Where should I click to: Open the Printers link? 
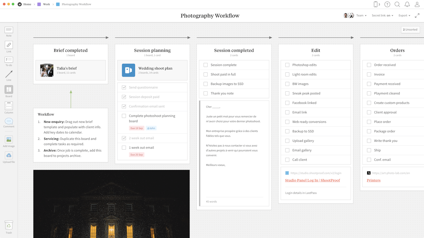coord(373,180)
